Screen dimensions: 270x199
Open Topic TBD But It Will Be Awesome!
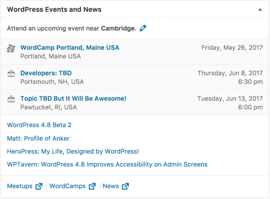73,98
